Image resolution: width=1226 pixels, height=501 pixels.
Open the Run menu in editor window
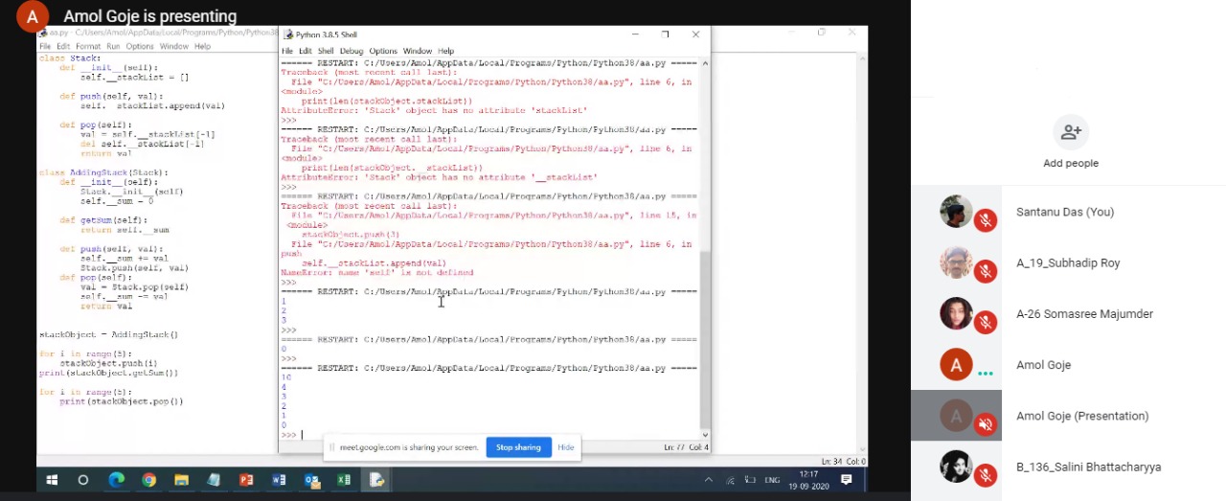(113, 46)
